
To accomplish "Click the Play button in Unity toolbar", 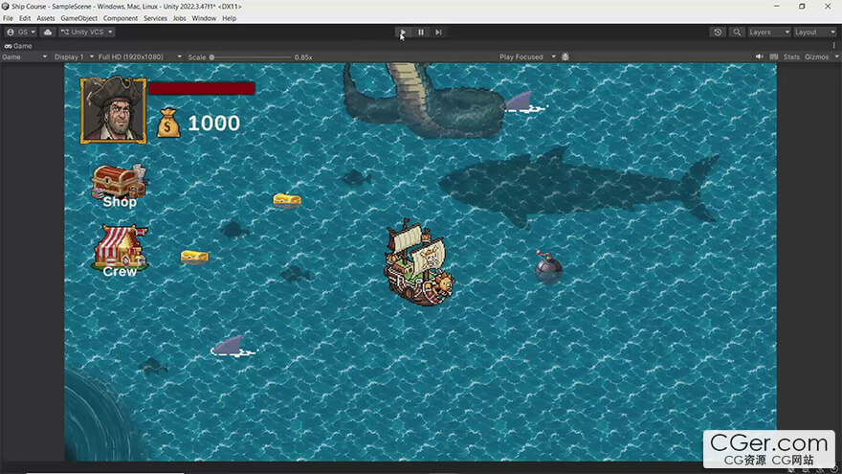I will point(402,33).
